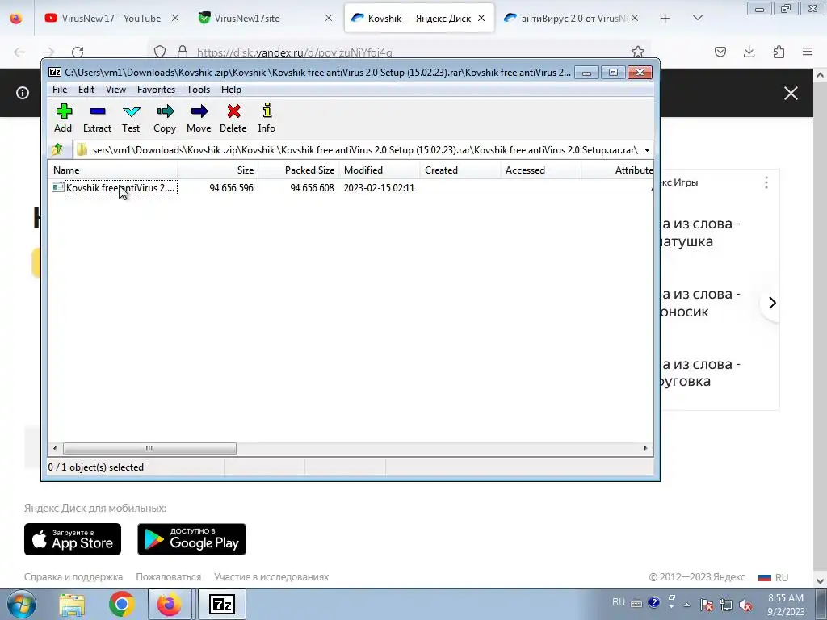Click the left arrow of the horizontal scrollbar
The image size is (827, 620).
(55, 449)
